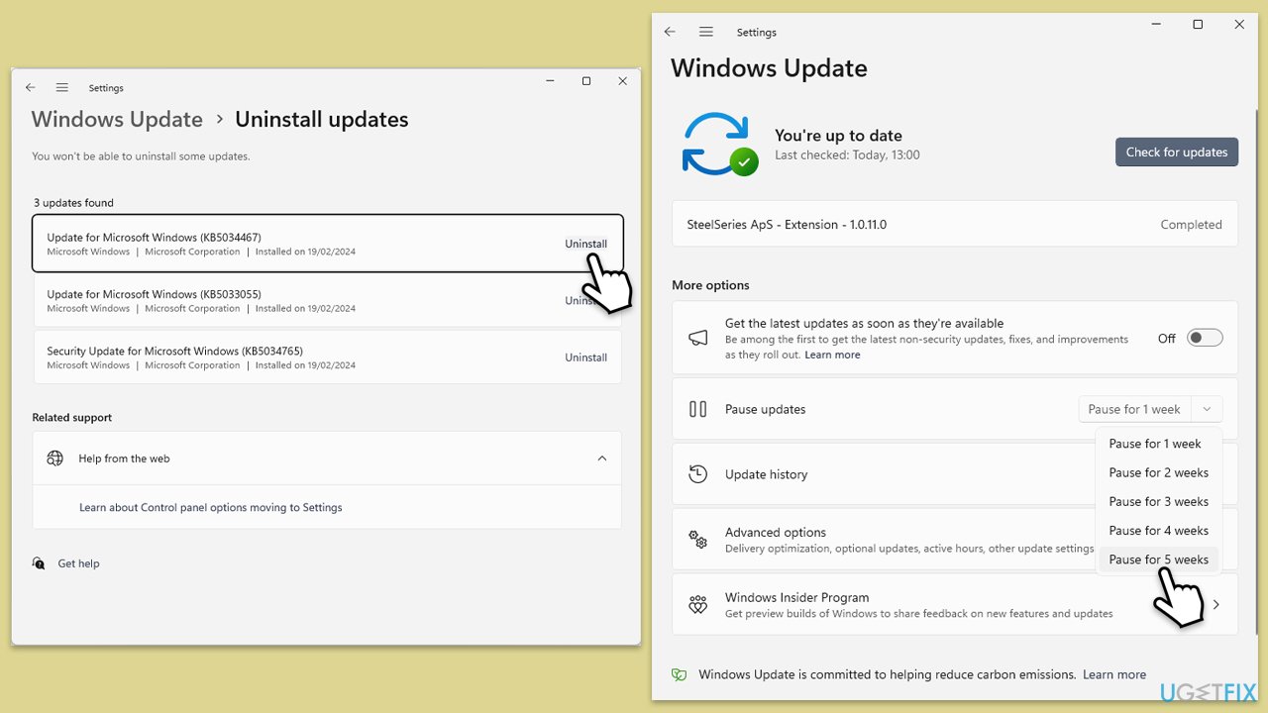Click the Pause updates icon

[x=697, y=409]
